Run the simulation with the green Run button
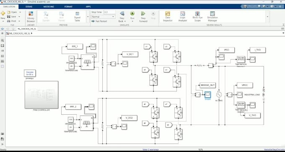This screenshot has height=152, width=285. point(132,13)
